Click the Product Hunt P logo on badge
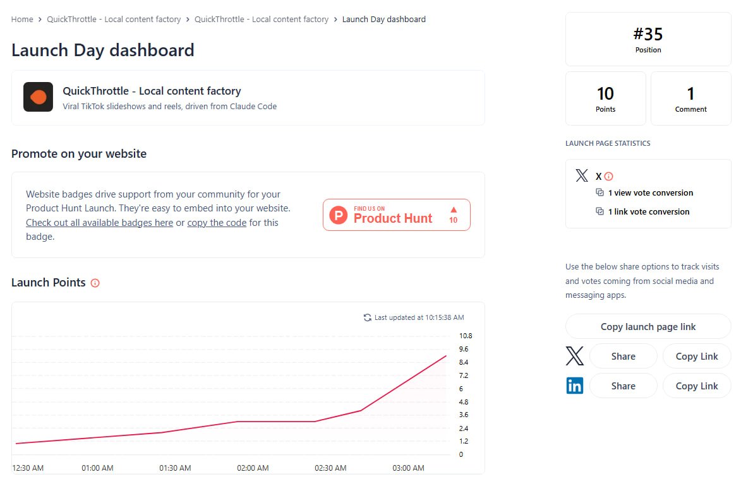 (x=339, y=215)
